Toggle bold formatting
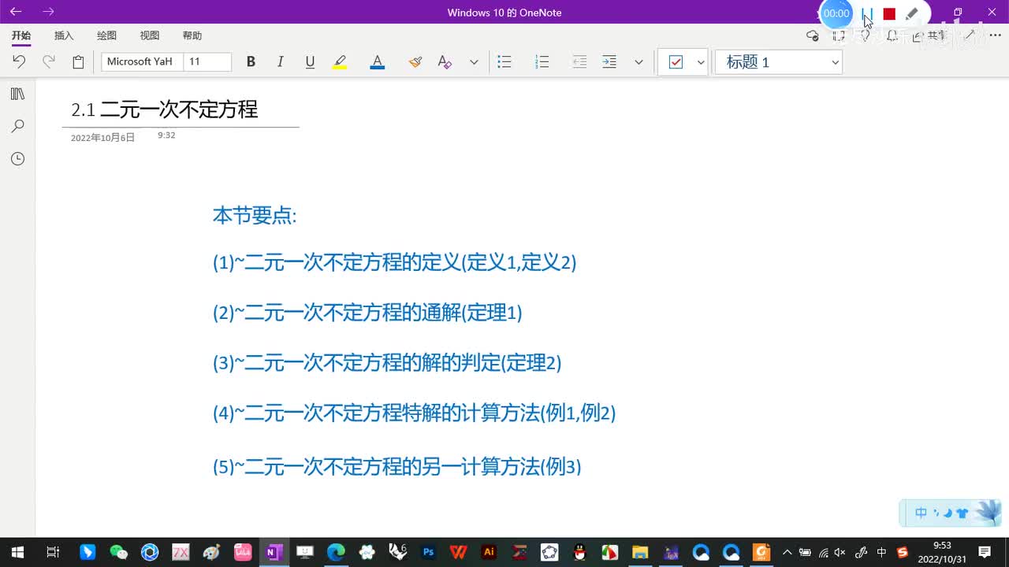The height and width of the screenshot is (567, 1009). point(251,61)
